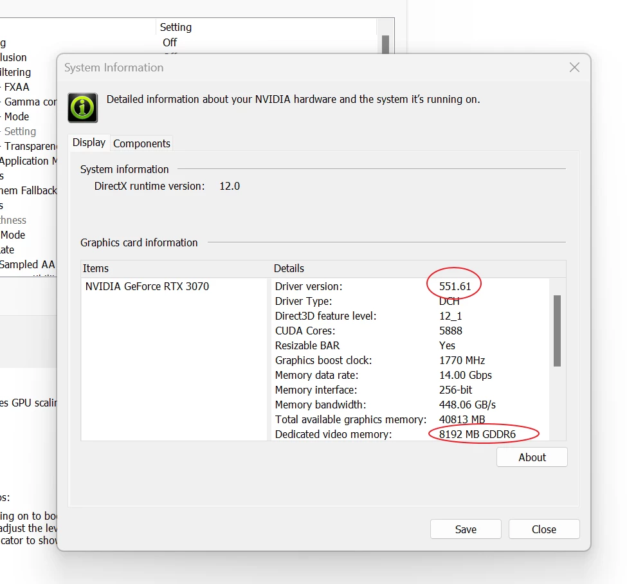The height and width of the screenshot is (584, 627).
Task: Click the Setting column header in background
Action: tap(176, 27)
